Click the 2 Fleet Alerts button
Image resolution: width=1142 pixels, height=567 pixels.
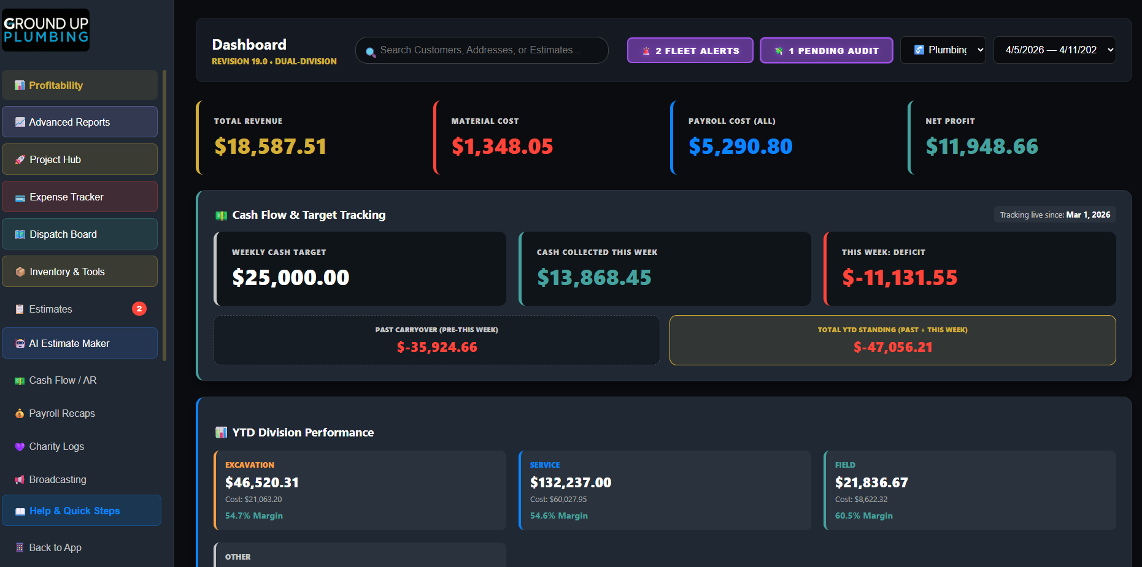point(690,50)
